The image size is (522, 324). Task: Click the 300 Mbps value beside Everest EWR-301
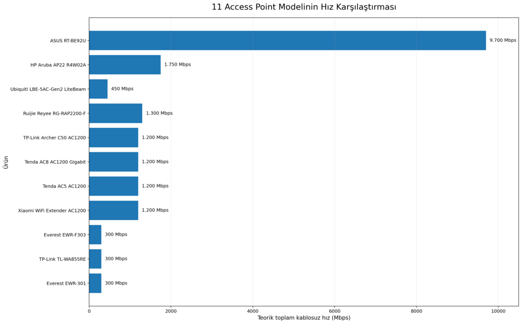pos(116,283)
